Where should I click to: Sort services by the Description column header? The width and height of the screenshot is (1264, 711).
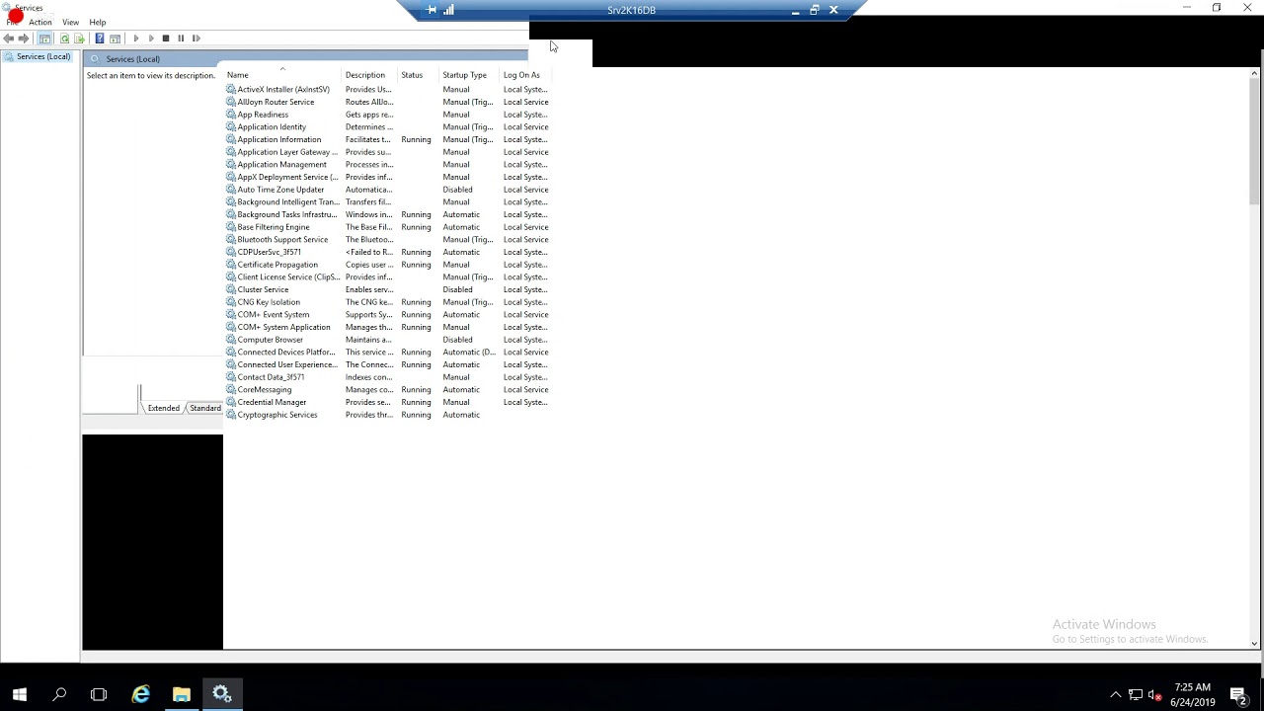369,75
